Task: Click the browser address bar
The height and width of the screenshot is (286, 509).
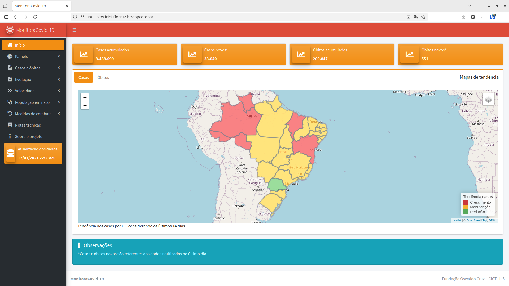Action: coord(239,17)
